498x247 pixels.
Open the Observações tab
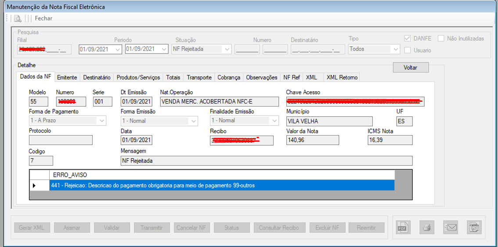[262, 77]
